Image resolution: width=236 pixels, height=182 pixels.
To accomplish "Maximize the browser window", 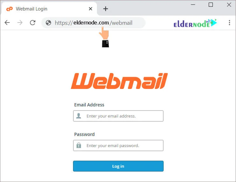I will click(211, 5).
